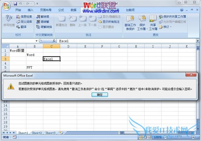Go to 下一条 next comment
This screenshot has height=141, width=201.
click(92, 21)
